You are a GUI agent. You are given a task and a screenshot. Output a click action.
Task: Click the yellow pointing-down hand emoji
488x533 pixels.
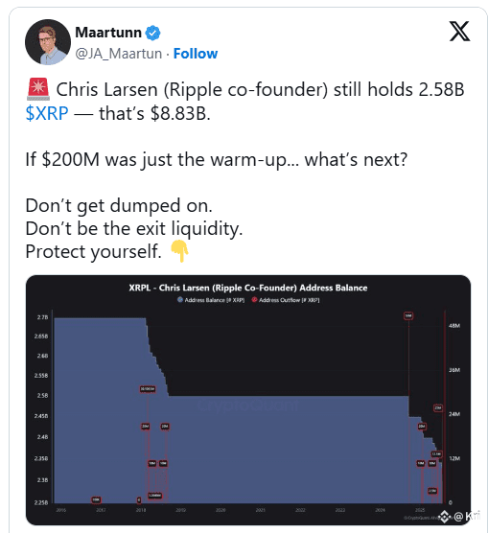[x=179, y=251]
